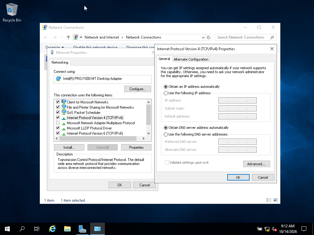
Task: Open taskbar Search magnifier icon
Action: point(22,229)
